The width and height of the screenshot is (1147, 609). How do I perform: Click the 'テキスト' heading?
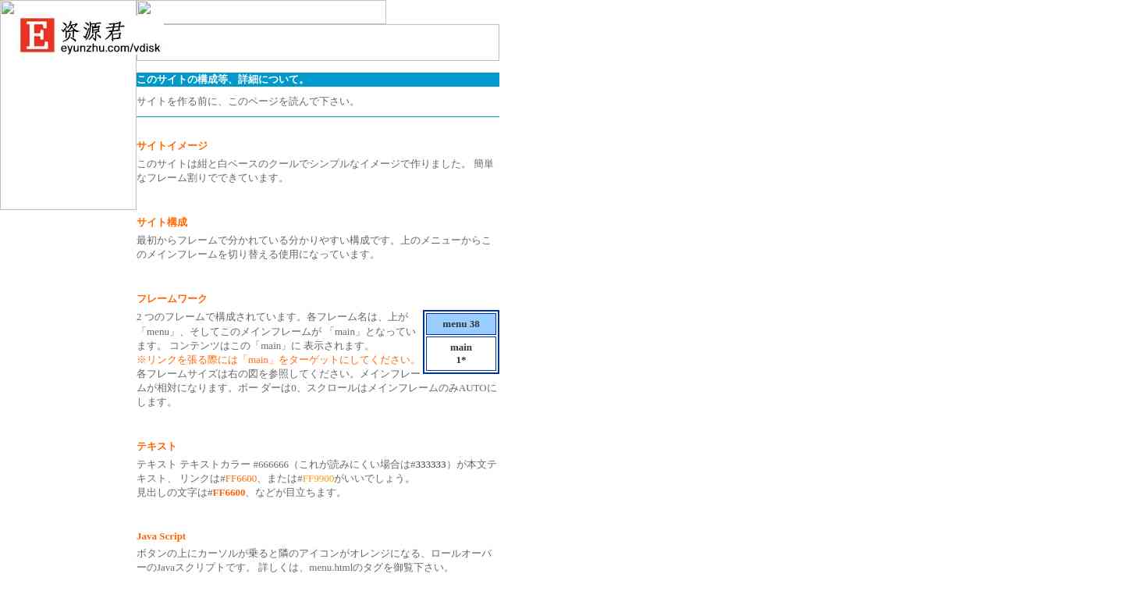(x=157, y=447)
